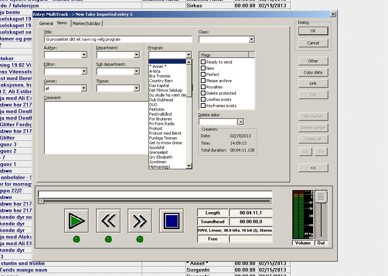Start playback with the green play button
388x276 pixels.
click(77, 221)
